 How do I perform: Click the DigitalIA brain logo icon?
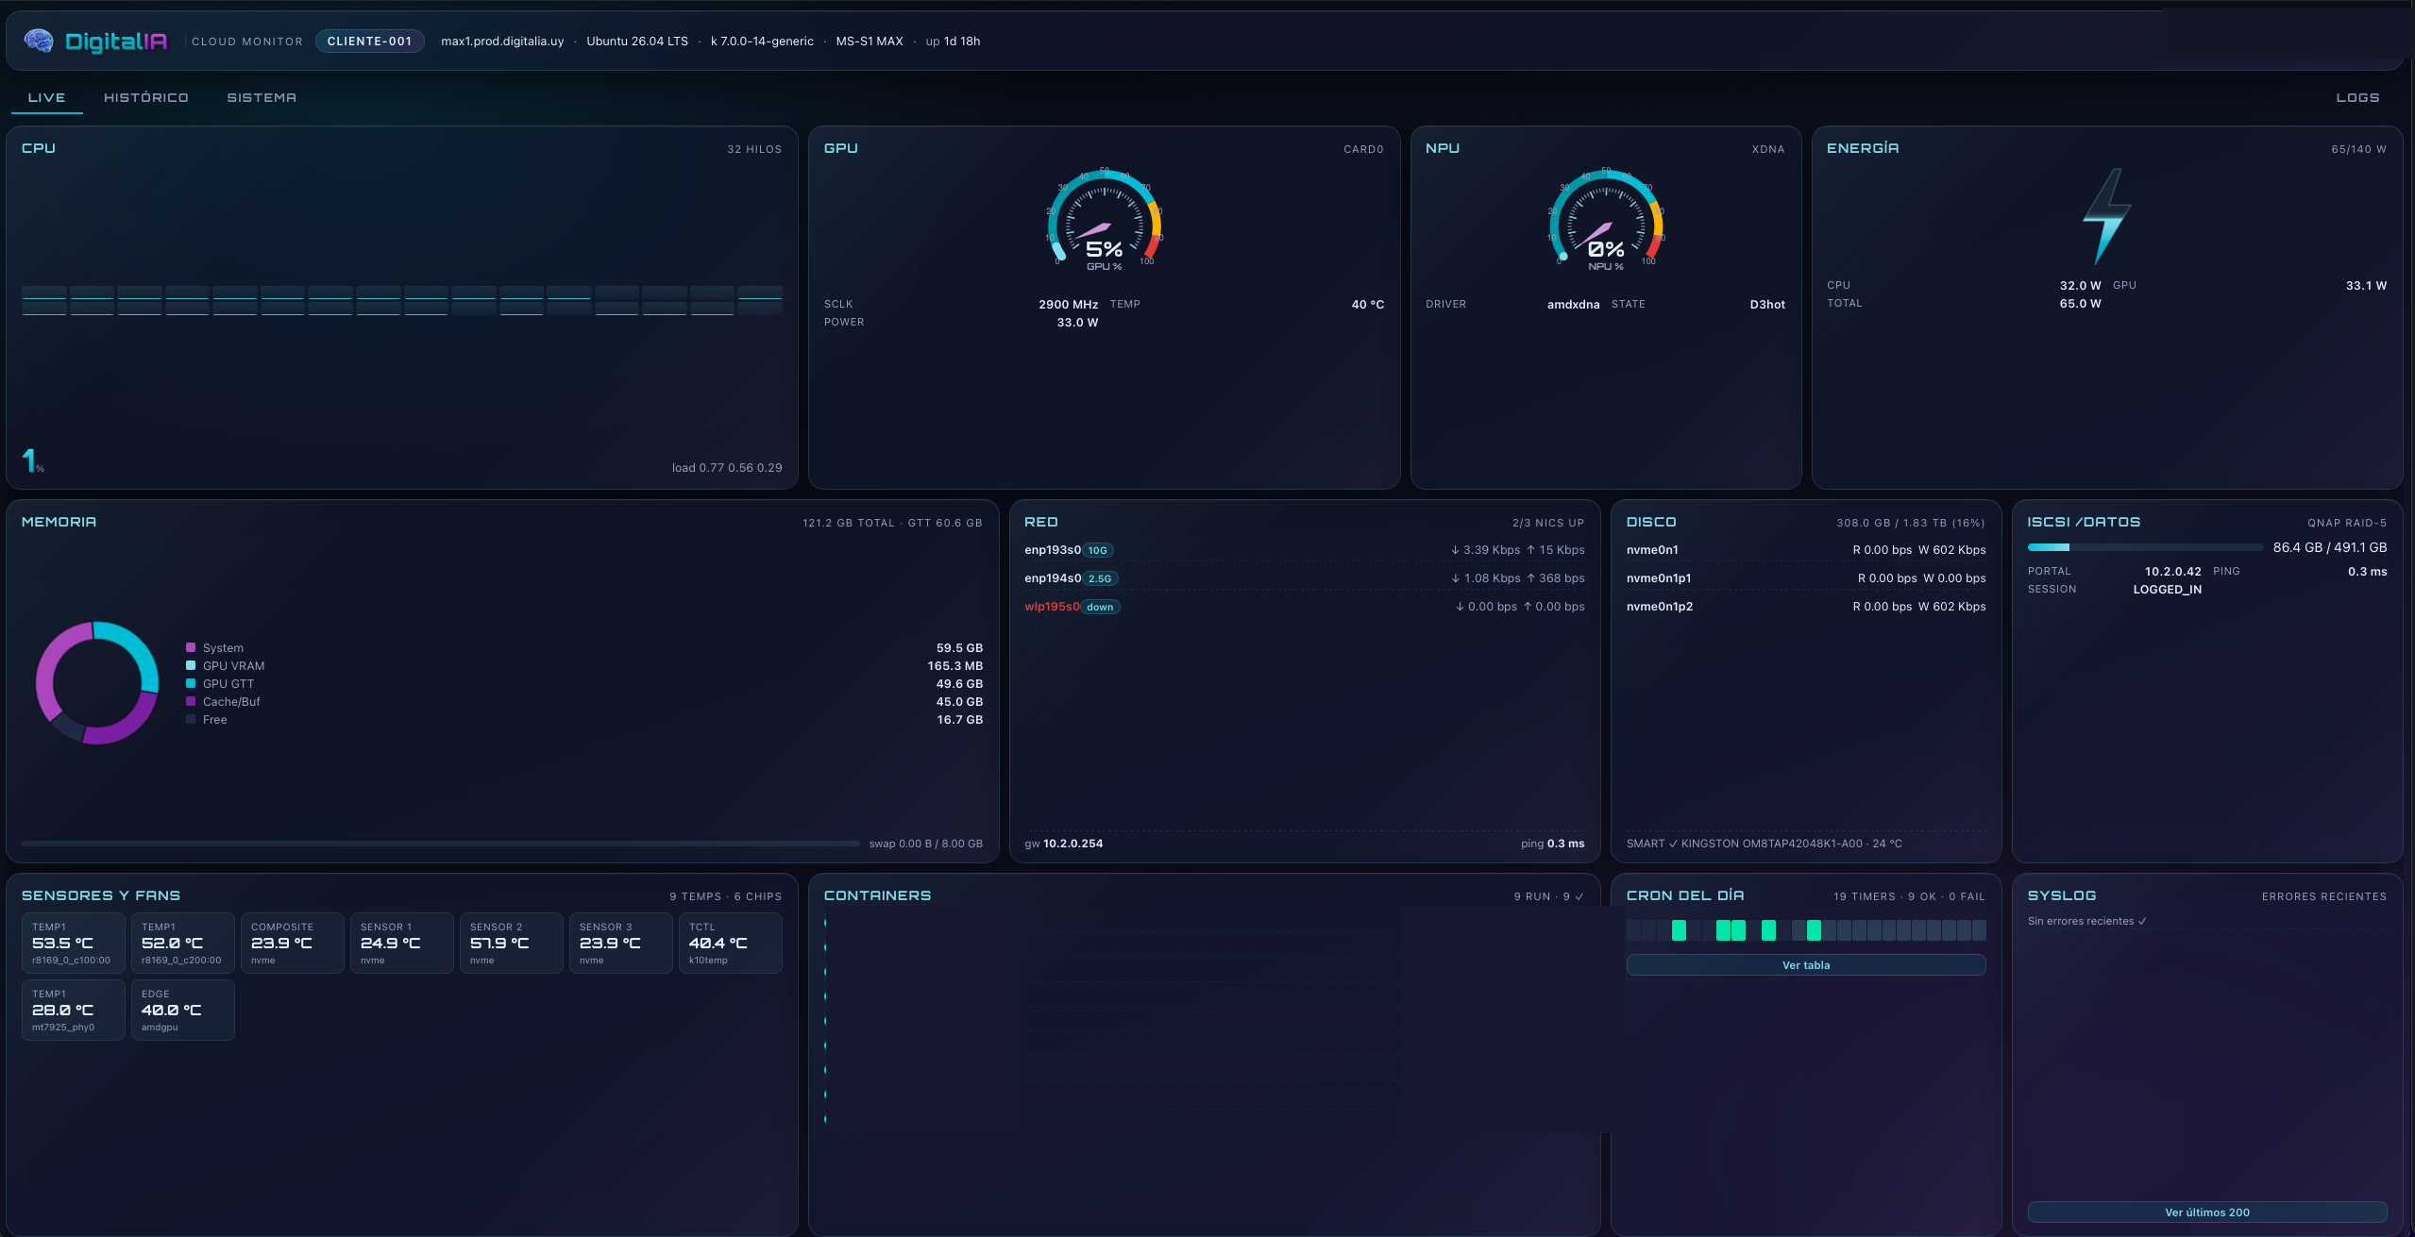pyautogui.click(x=39, y=41)
